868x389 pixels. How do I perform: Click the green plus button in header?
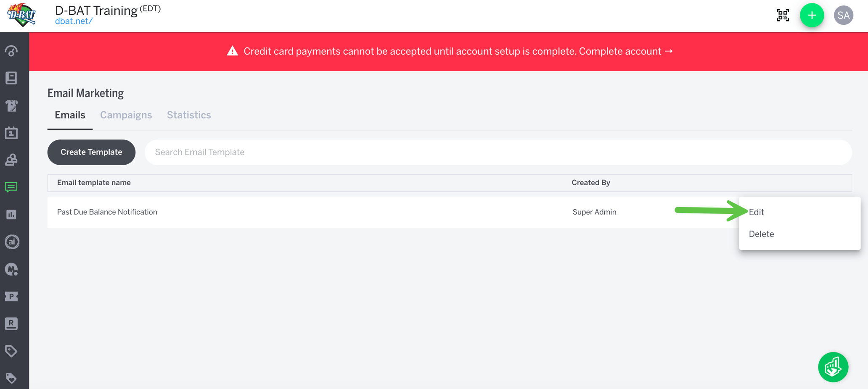pyautogui.click(x=812, y=15)
